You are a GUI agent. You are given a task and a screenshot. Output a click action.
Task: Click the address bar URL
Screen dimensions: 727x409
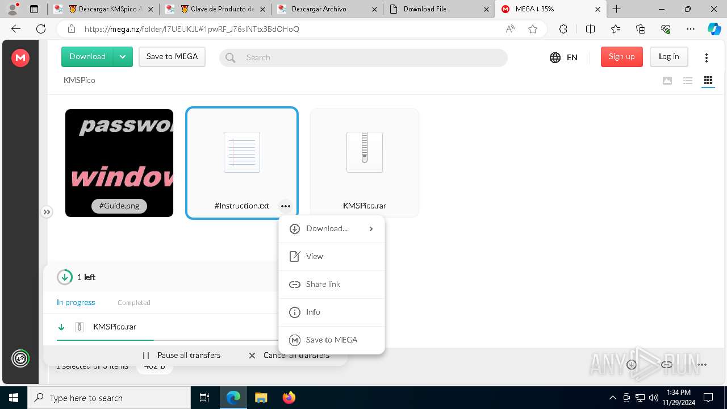tap(192, 29)
